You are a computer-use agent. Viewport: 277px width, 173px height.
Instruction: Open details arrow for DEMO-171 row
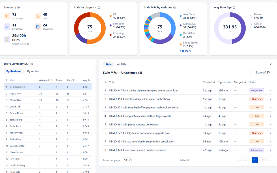pyautogui.click(x=271, y=108)
